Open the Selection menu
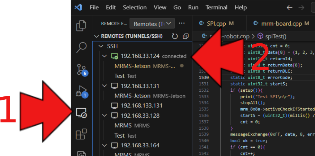315x156 pixels. pyautogui.click(x=134, y=8)
